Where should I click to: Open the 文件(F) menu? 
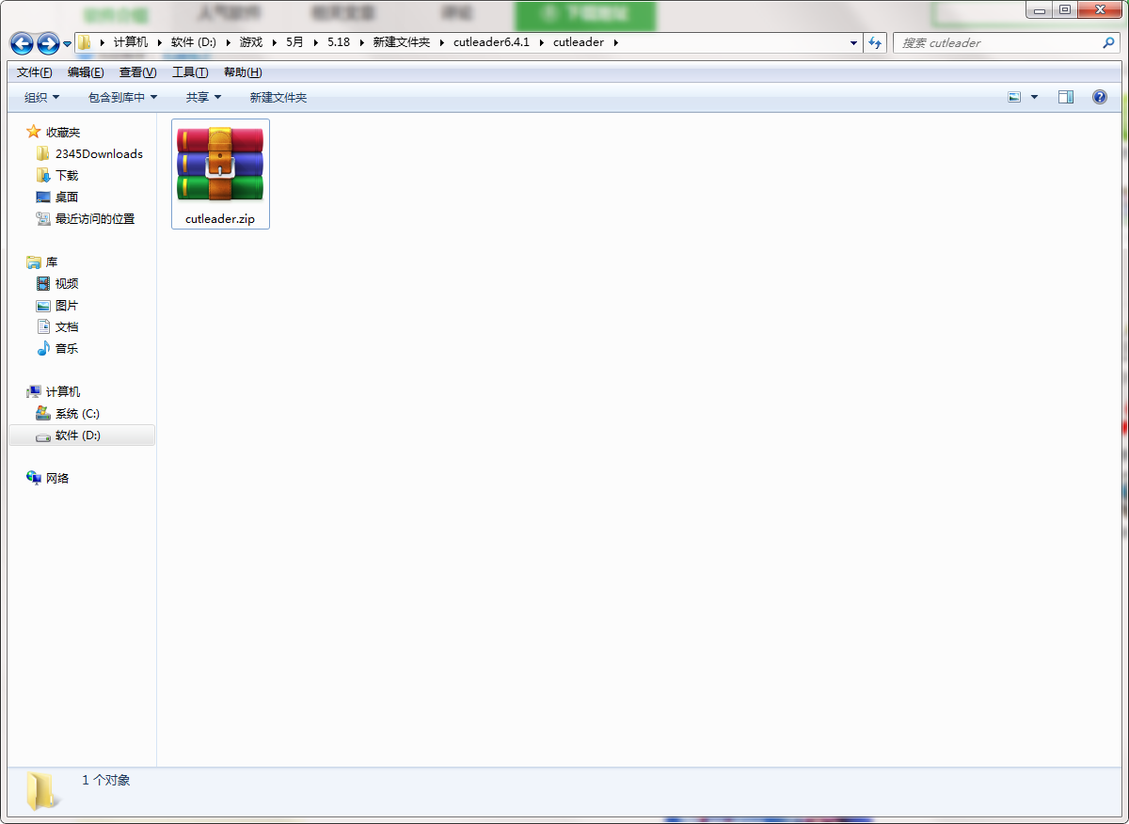point(35,72)
